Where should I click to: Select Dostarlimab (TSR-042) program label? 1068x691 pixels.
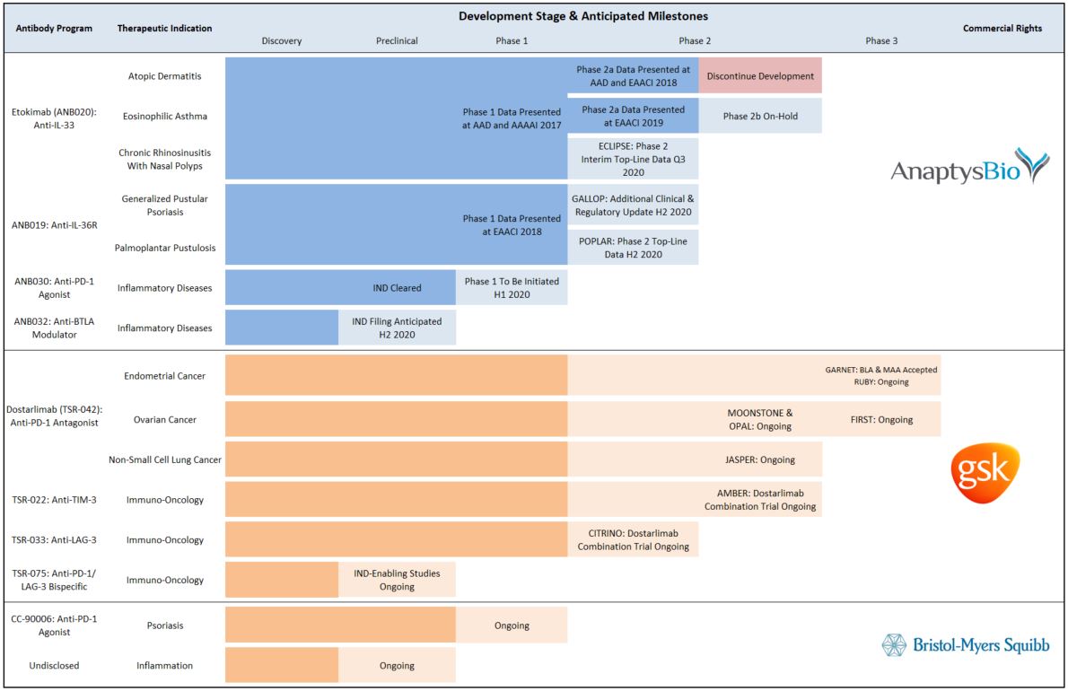point(55,415)
